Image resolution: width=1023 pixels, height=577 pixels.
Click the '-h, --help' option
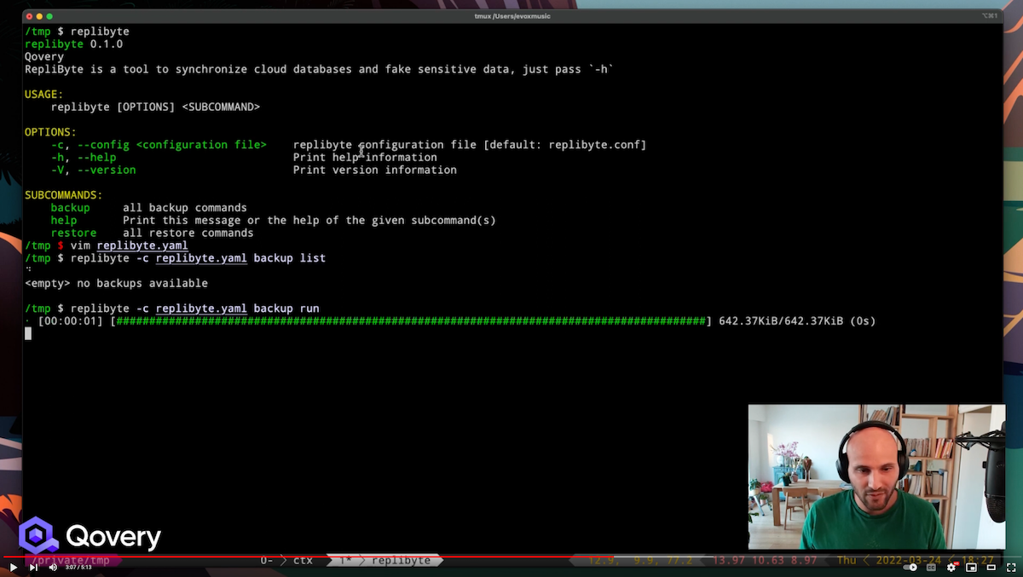tap(84, 158)
